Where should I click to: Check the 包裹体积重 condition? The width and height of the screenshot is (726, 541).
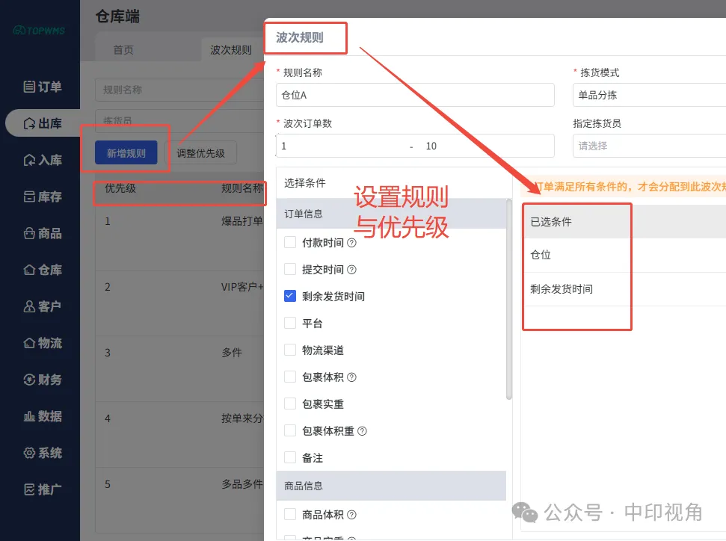pyautogui.click(x=290, y=431)
